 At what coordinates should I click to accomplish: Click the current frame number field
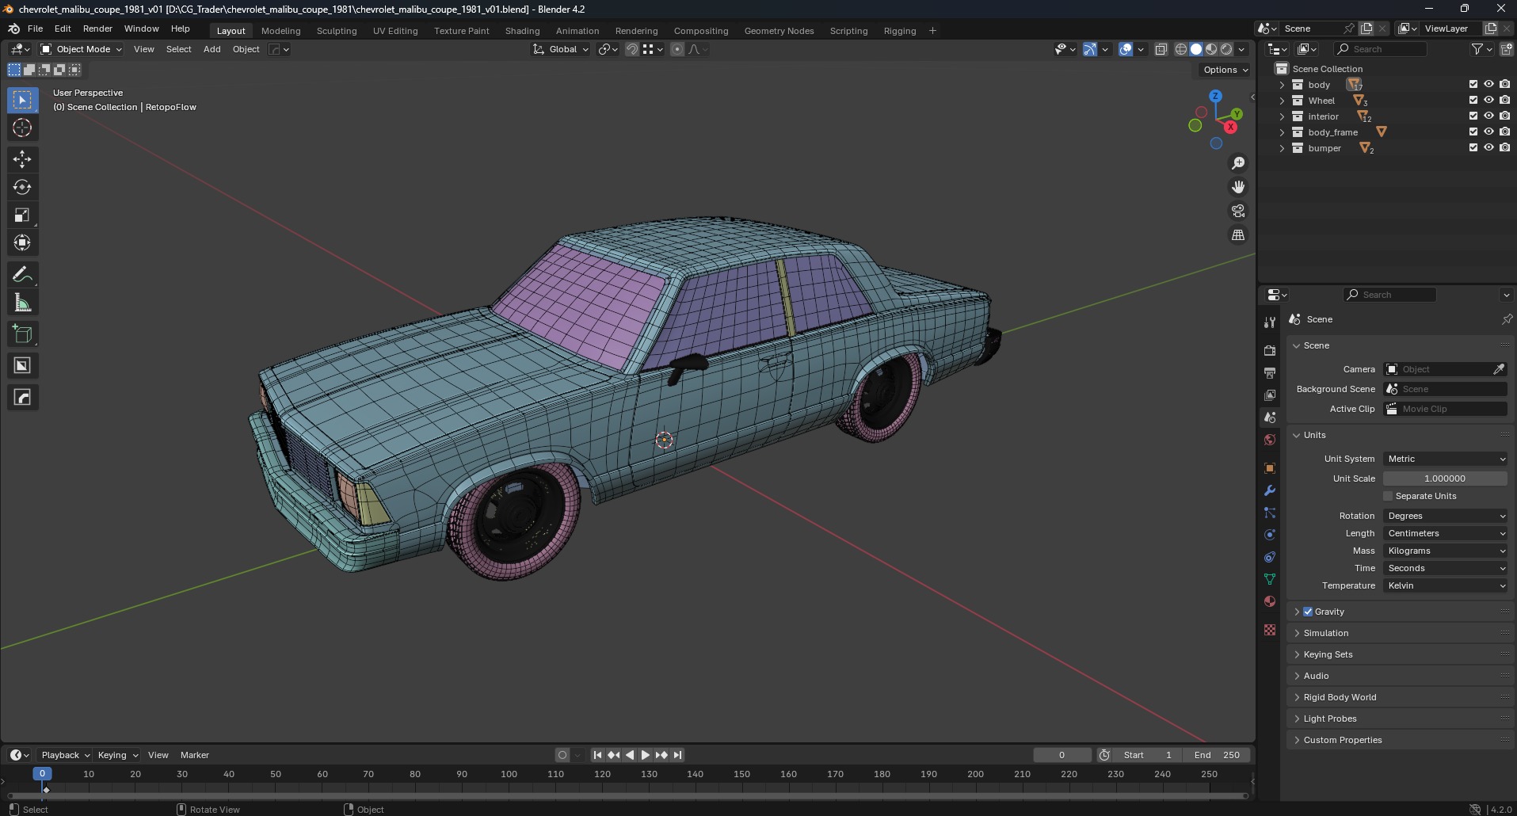(x=1062, y=755)
